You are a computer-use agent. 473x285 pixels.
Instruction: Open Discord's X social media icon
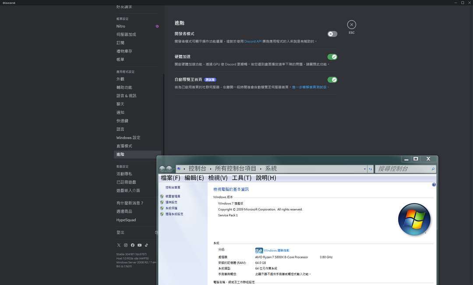(x=119, y=245)
